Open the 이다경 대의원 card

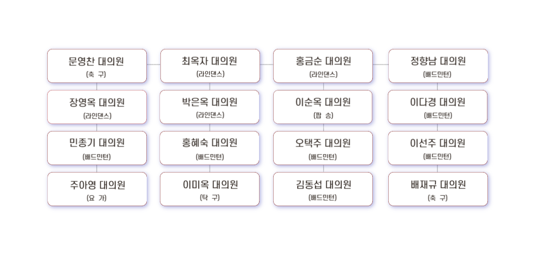click(x=437, y=107)
